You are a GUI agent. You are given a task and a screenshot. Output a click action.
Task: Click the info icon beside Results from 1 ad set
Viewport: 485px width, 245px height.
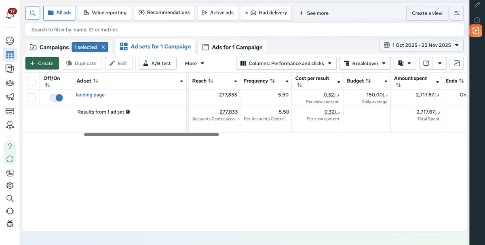[x=128, y=112]
